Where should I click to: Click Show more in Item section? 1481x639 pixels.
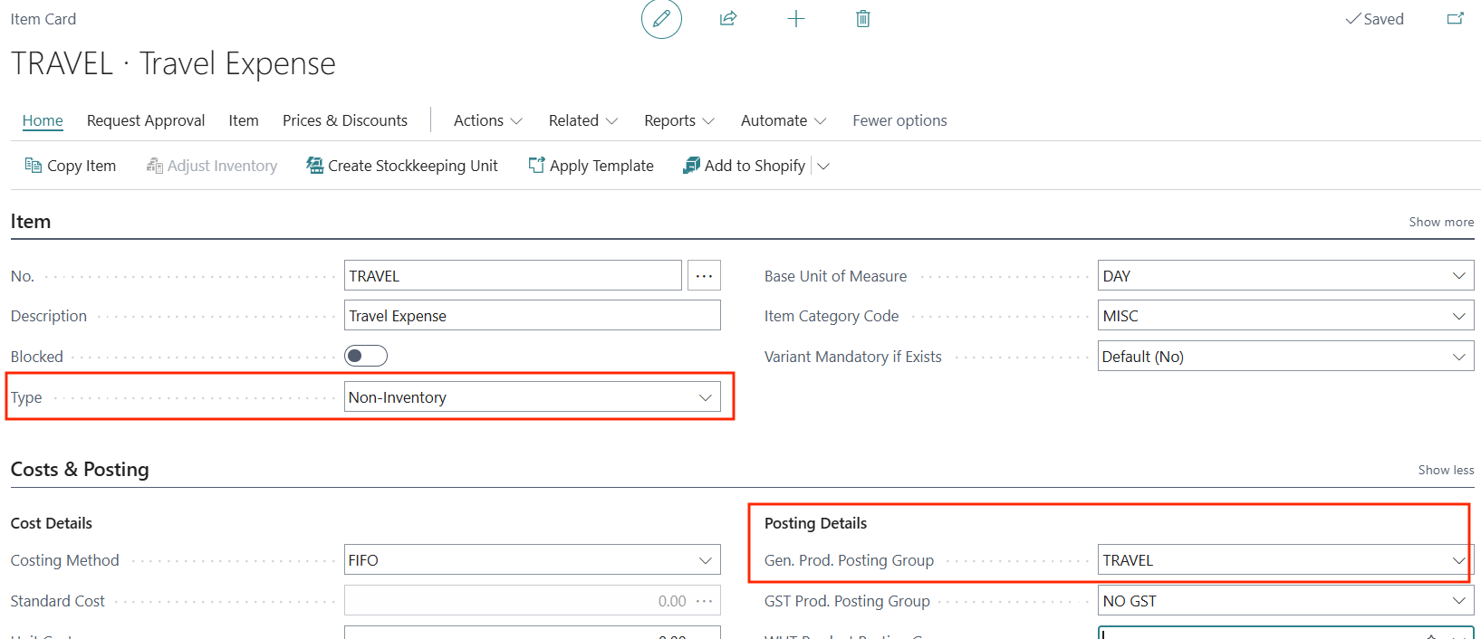(x=1440, y=222)
